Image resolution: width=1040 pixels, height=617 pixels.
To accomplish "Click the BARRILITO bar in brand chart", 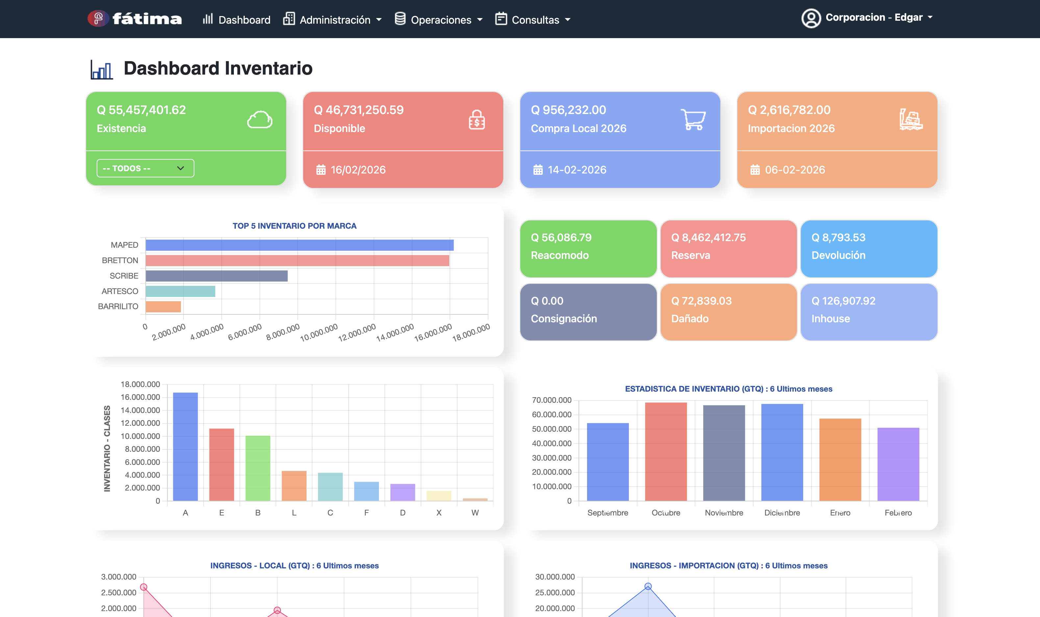I will [163, 307].
